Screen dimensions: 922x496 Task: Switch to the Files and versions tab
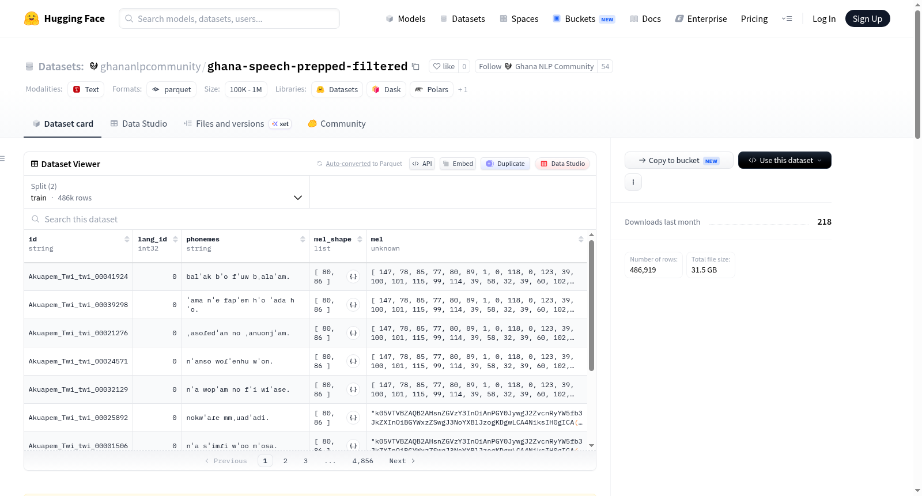237,123
